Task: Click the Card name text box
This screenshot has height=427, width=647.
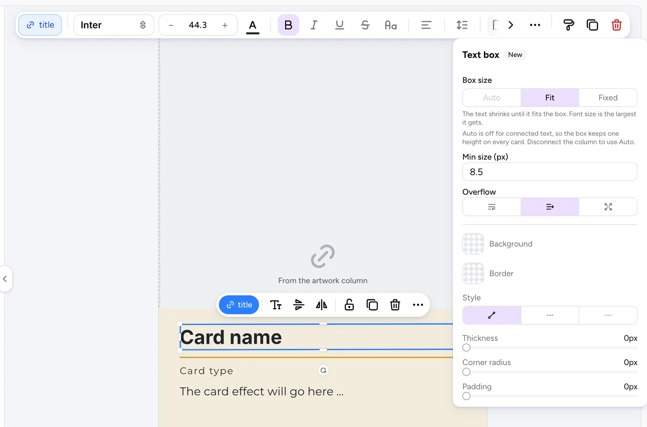Action: click(316, 337)
